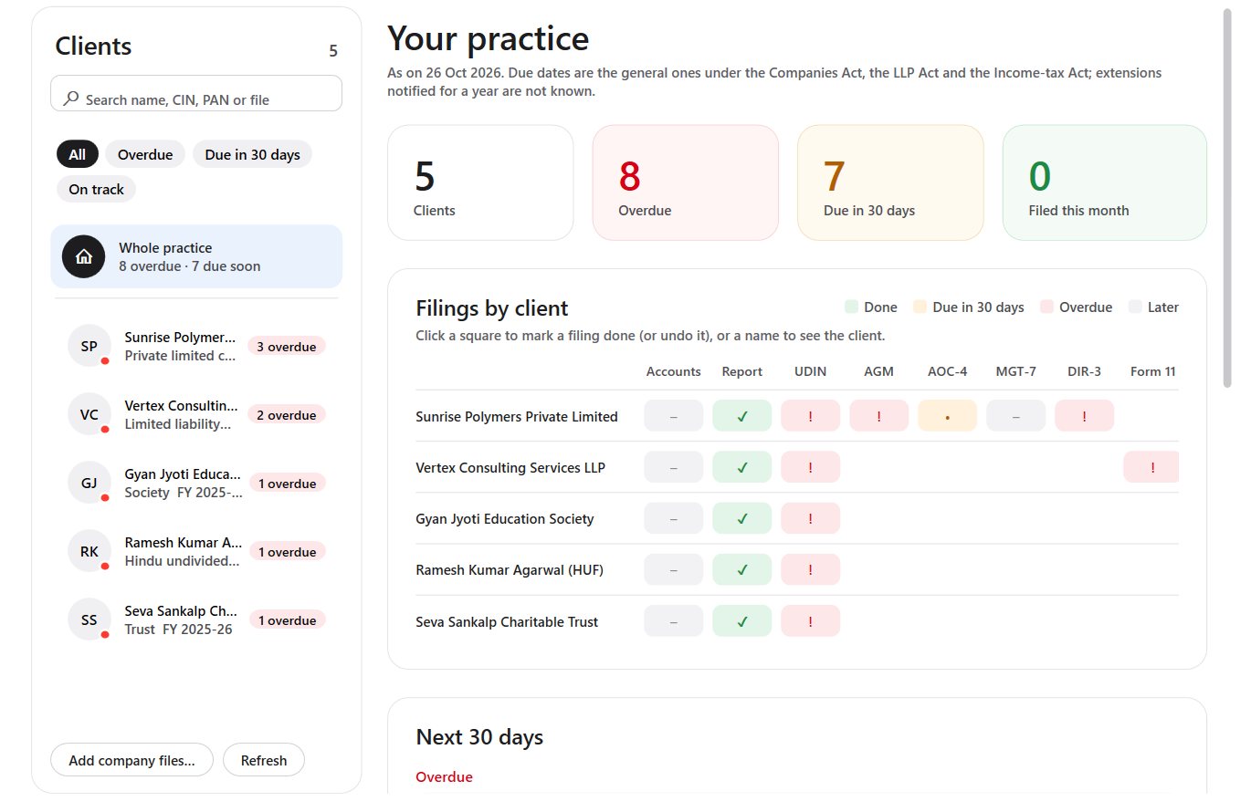Open Vertex Consulting Services LLP from table

510,467
